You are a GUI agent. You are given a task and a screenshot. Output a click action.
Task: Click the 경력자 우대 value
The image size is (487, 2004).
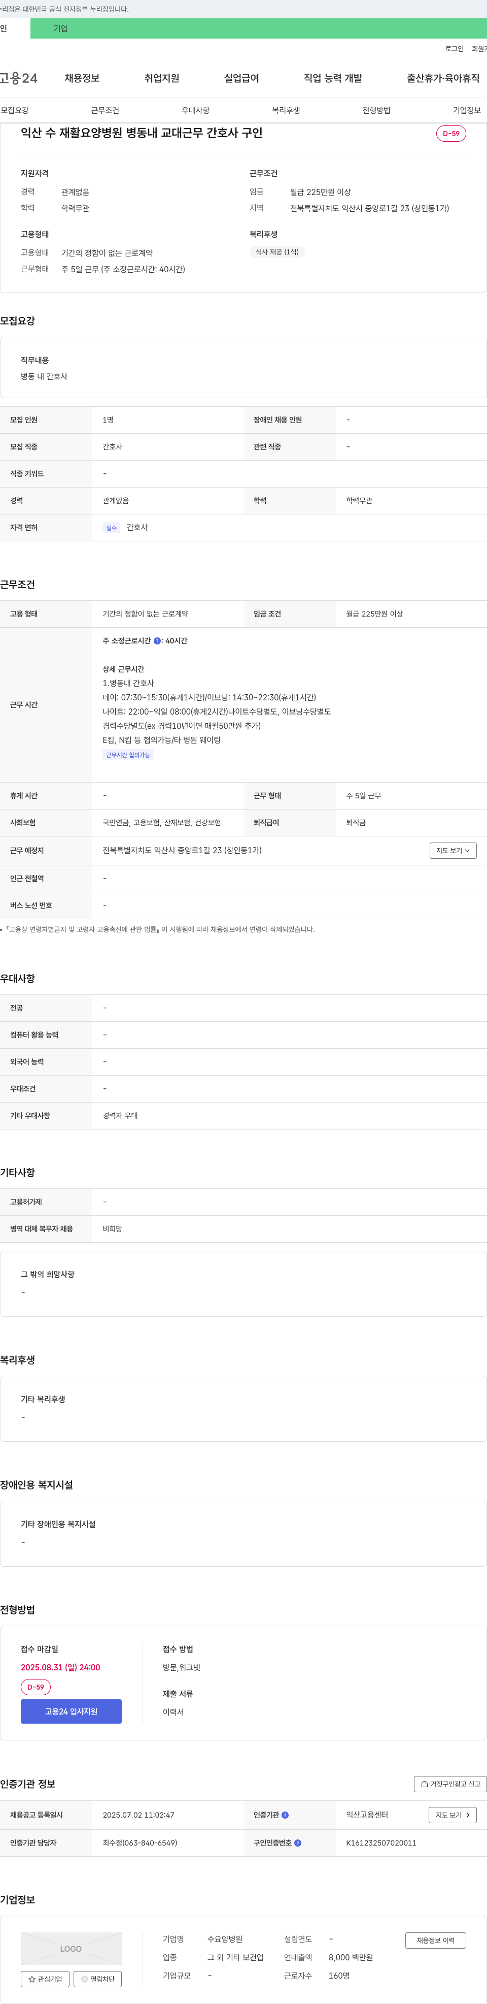[x=120, y=1116]
